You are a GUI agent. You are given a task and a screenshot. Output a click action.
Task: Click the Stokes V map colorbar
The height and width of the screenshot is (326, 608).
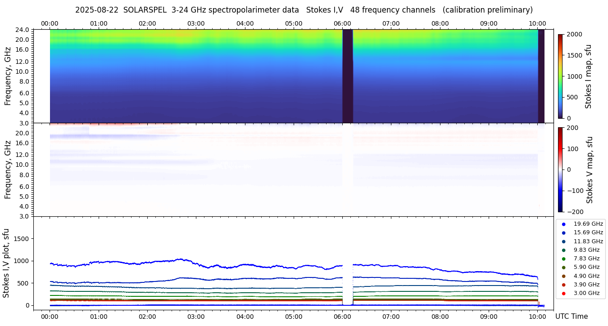pos(560,170)
